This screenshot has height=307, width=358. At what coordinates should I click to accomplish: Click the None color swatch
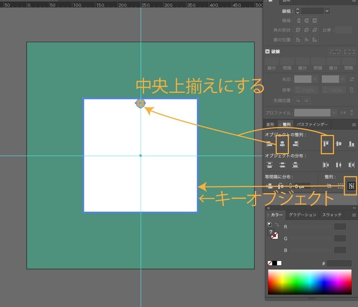(270, 263)
